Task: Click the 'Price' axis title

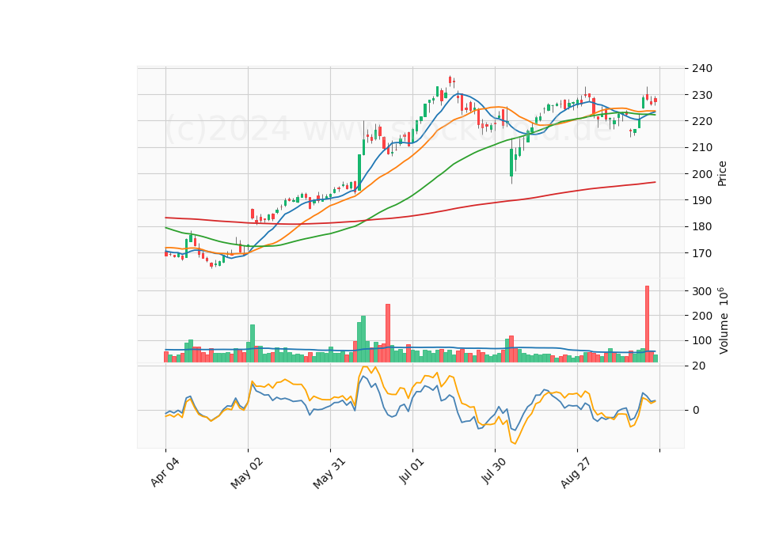Action: 722,173
